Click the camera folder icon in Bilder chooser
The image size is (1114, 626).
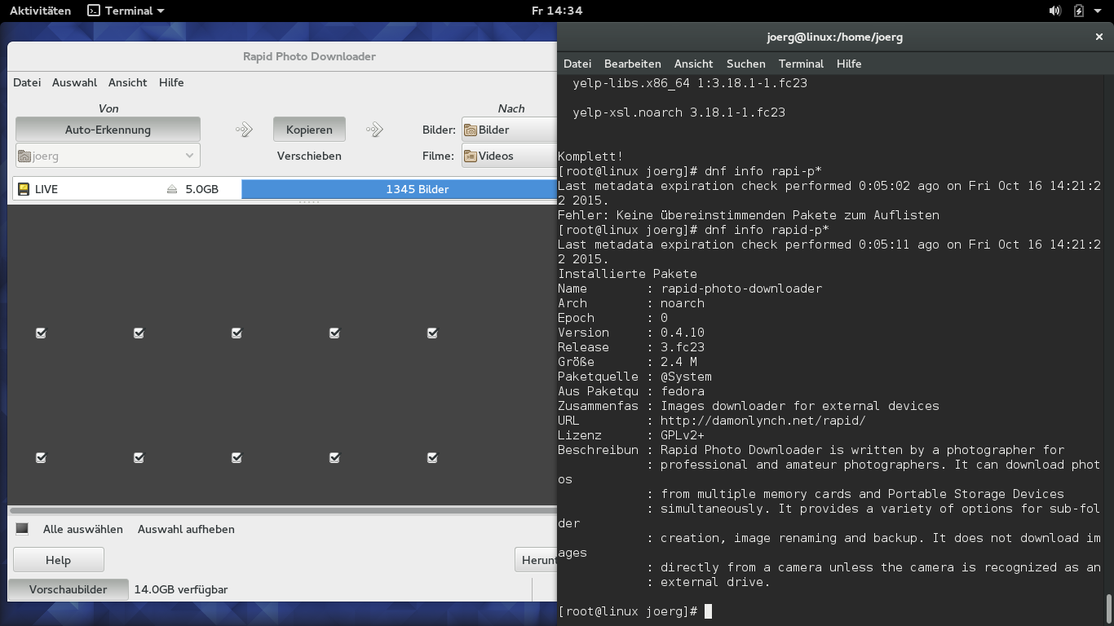471,130
